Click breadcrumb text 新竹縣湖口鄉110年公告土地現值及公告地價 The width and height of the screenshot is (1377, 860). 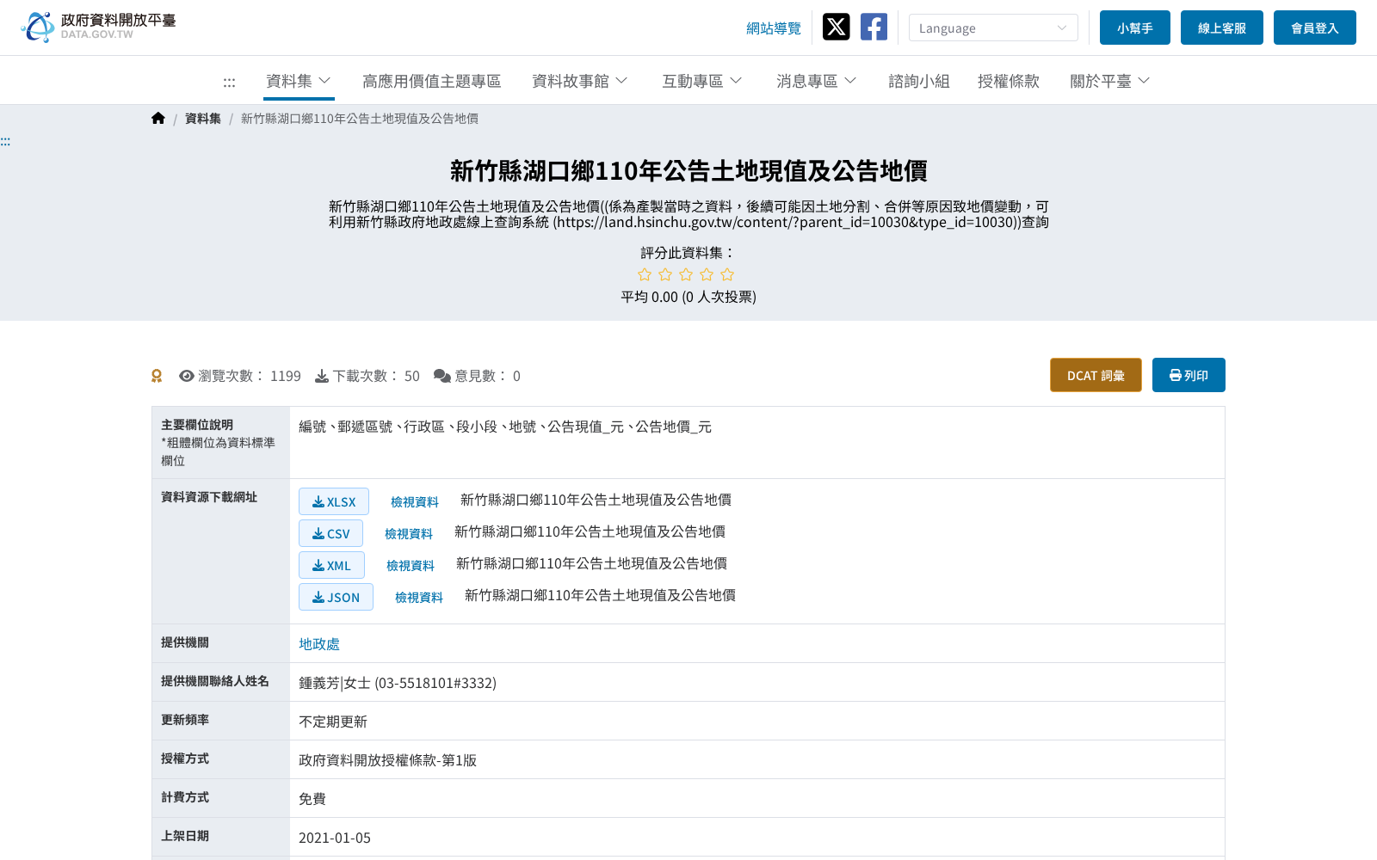click(x=360, y=119)
